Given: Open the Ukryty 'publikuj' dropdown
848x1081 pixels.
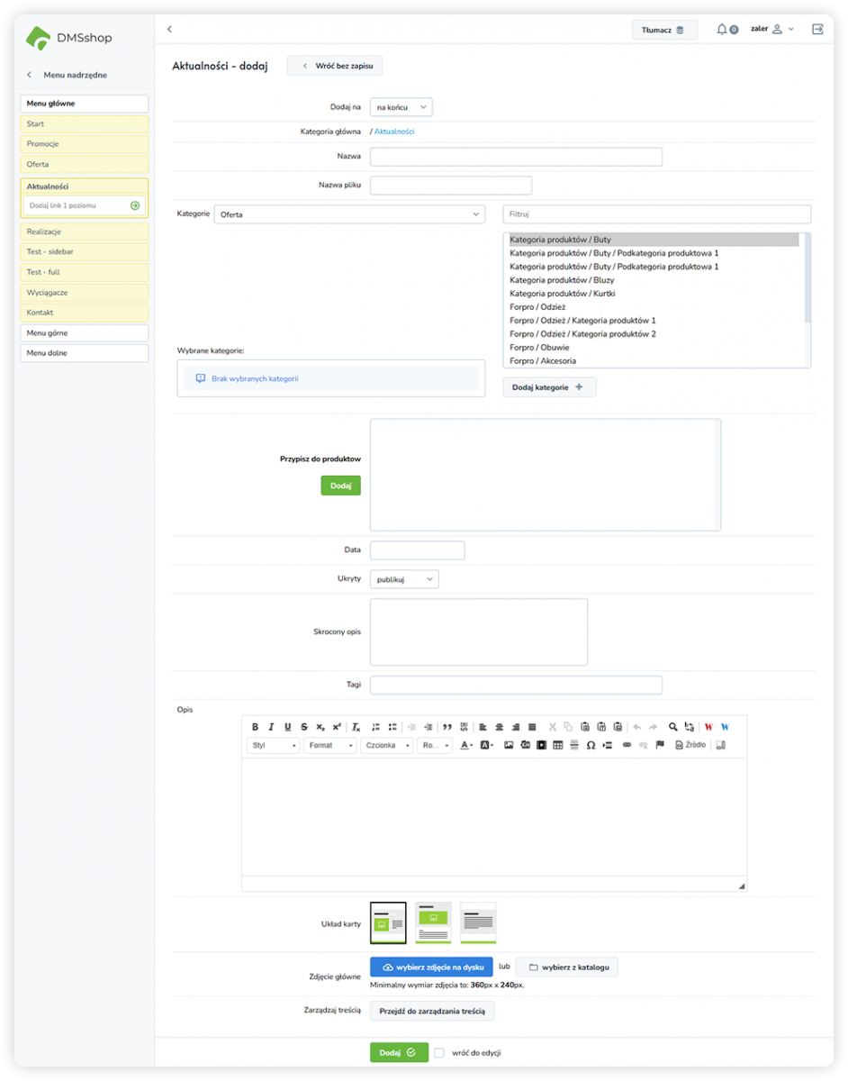Looking at the screenshot, I should (x=404, y=579).
